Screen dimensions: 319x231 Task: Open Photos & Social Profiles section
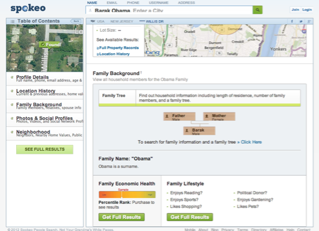tap(44, 120)
